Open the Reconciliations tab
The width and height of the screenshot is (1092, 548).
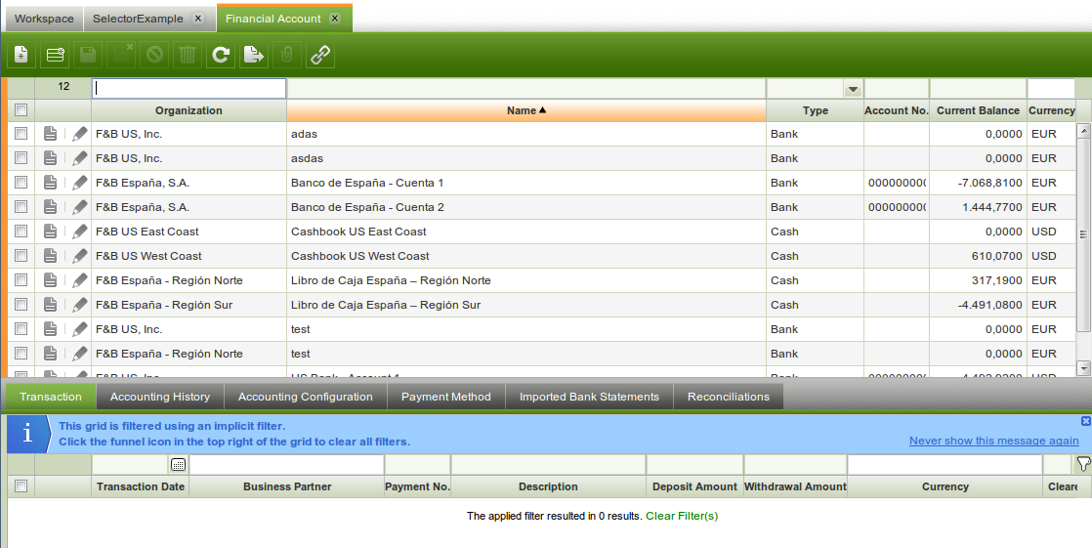click(x=729, y=397)
